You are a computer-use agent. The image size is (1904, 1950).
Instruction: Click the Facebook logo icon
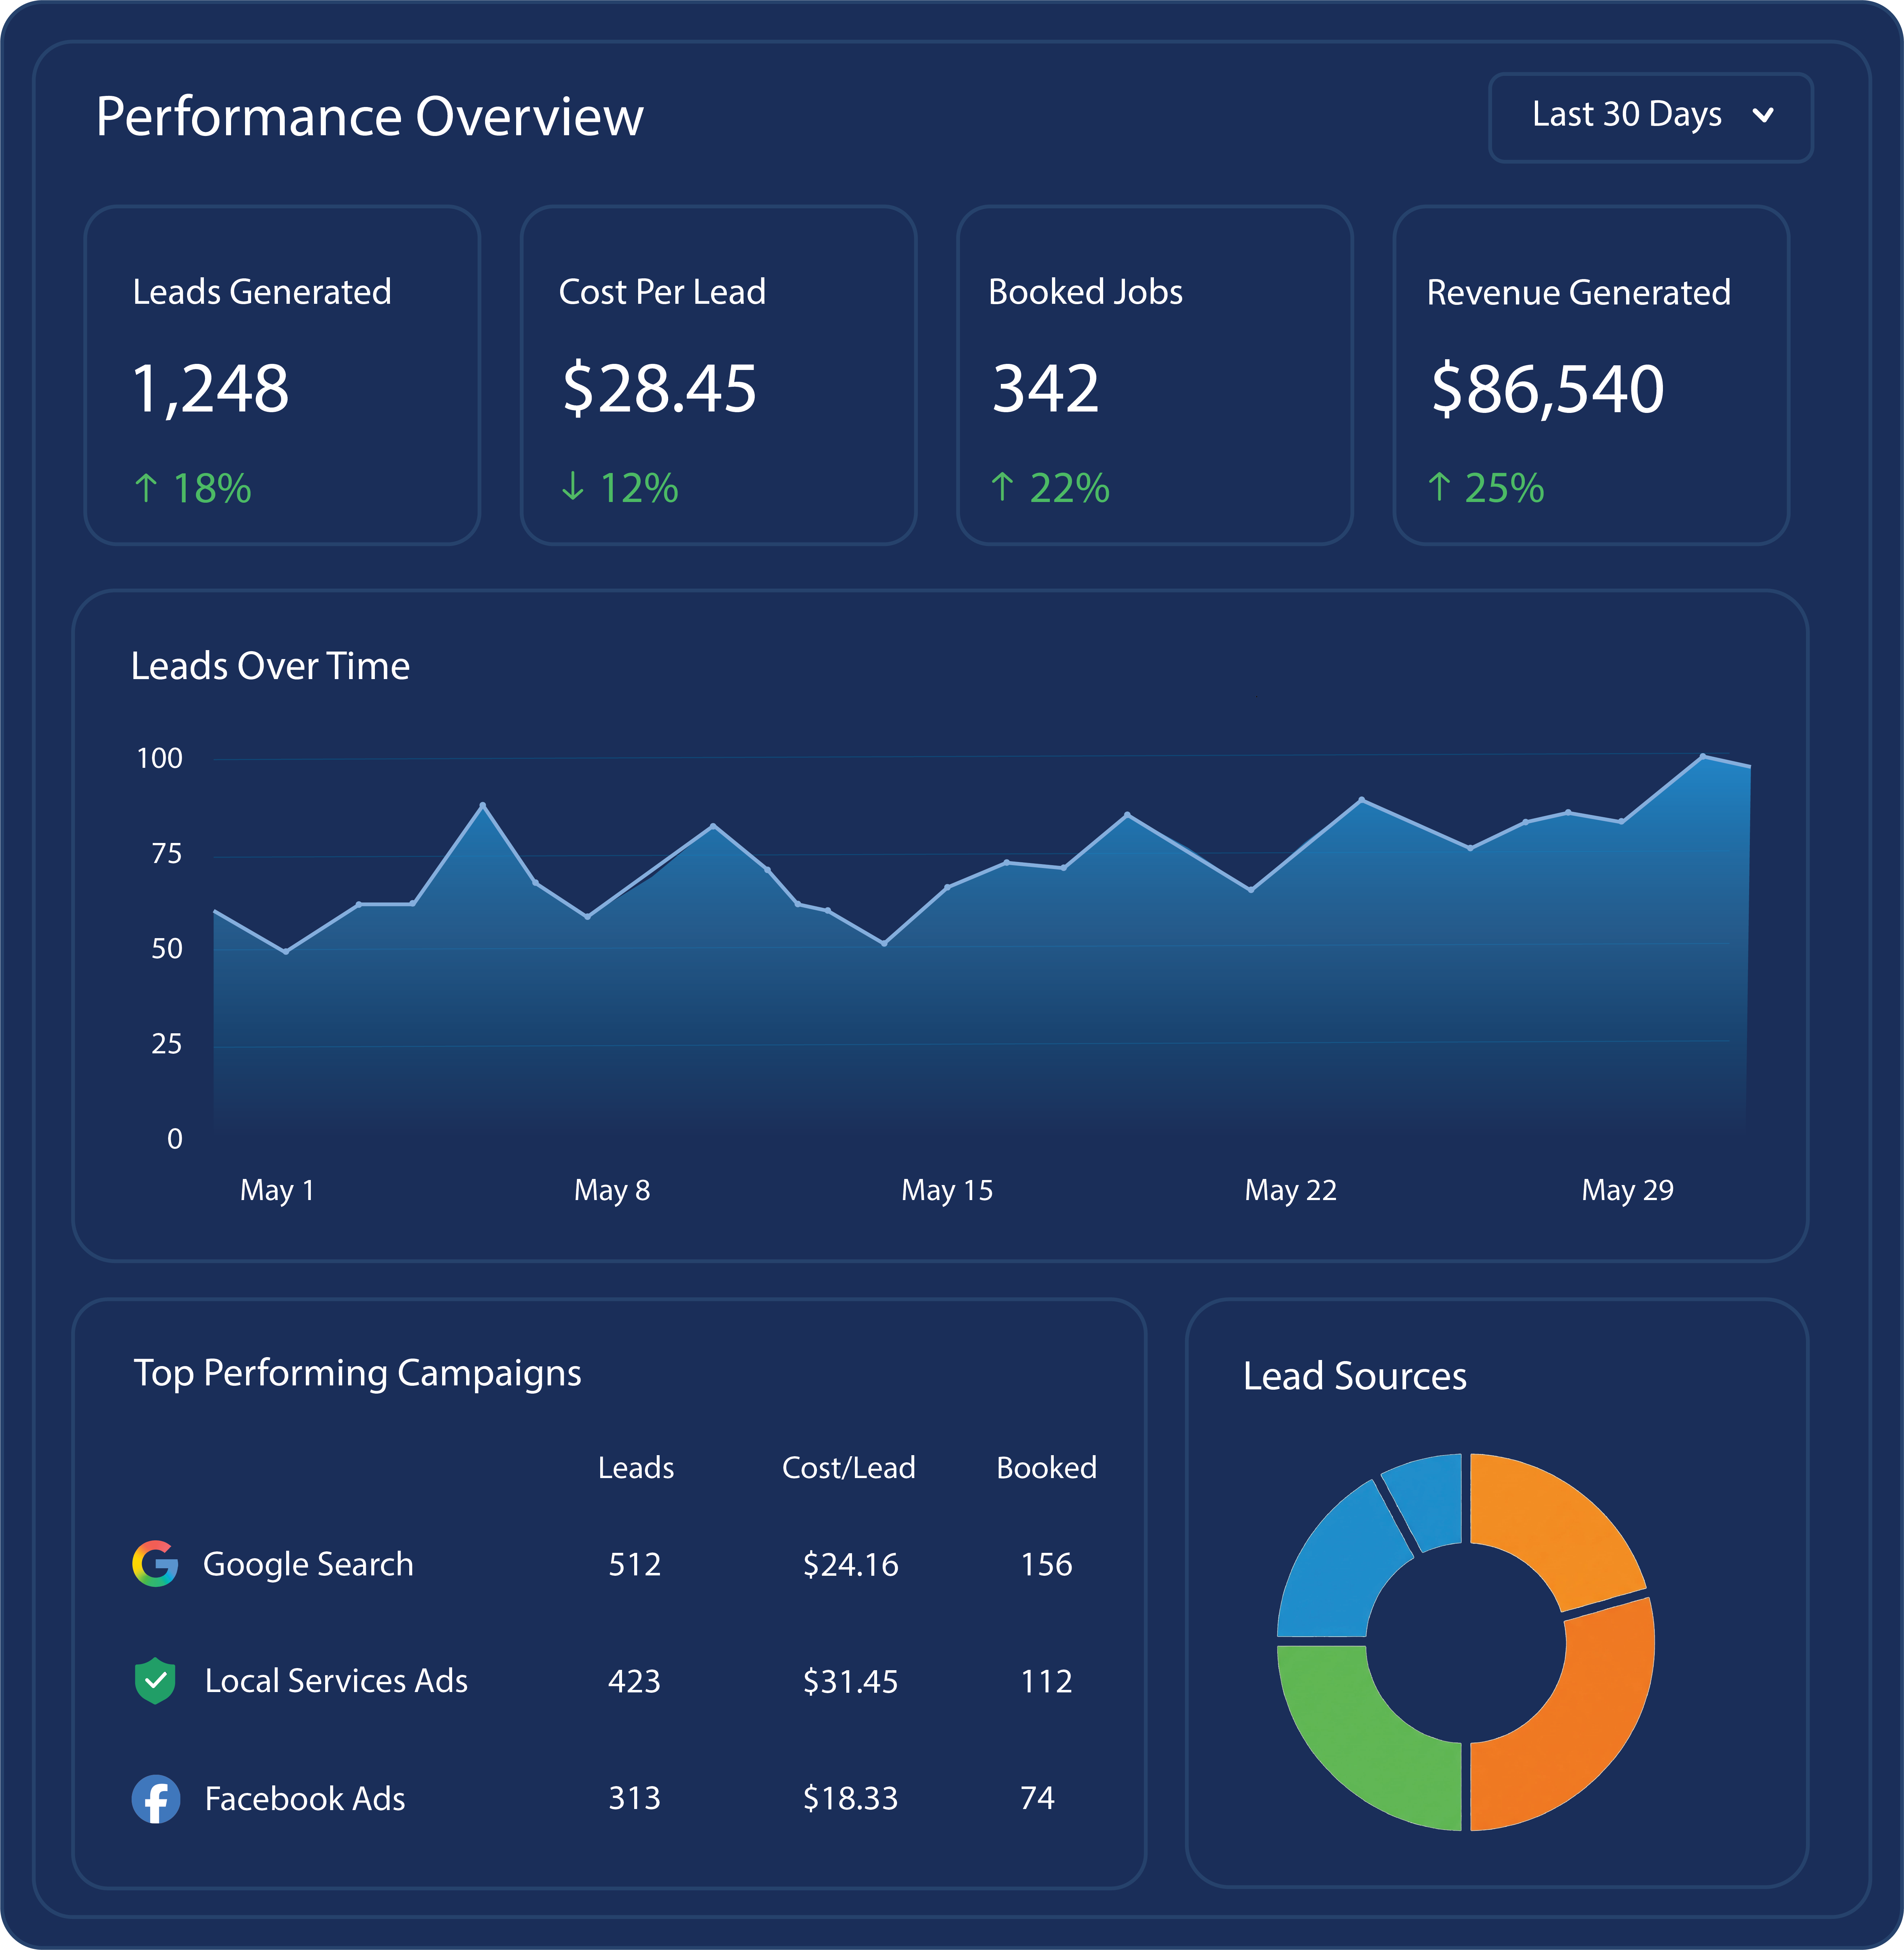click(x=156, y=1799)
